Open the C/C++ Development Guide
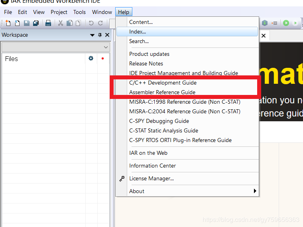303x227 pixels. pos(163,83)
